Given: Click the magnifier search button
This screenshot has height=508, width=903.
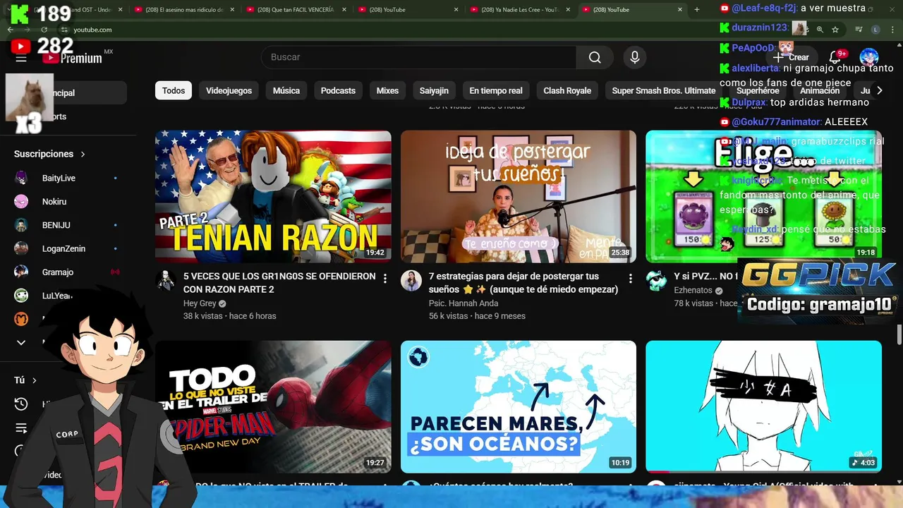Looking at the screenshot, I should (x=595, y=57).
